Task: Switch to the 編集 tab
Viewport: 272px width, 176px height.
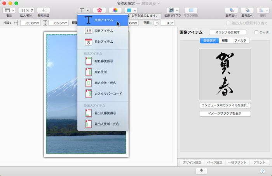Action: coord(225,40)
